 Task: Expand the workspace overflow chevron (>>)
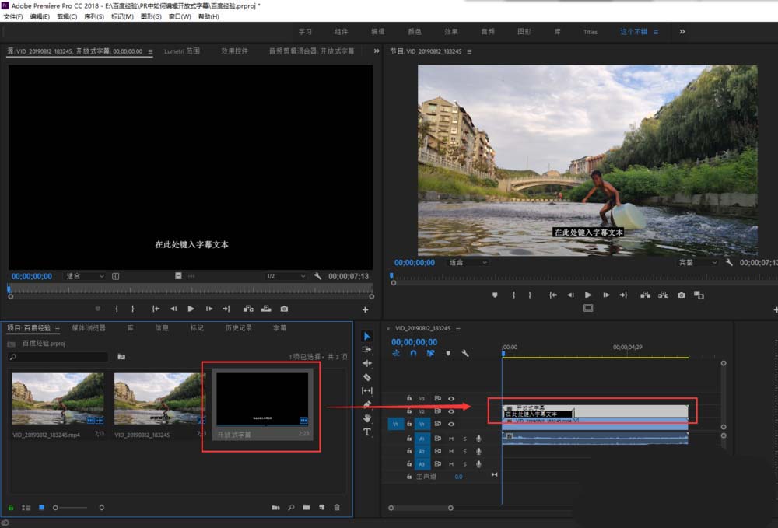point(682,32)
